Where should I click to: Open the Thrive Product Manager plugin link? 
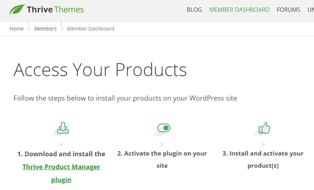[x=61, y=173]
